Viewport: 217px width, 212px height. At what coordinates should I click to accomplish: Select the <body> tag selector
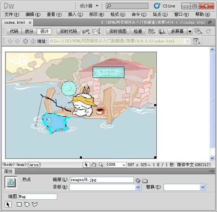tap(9, 164)
